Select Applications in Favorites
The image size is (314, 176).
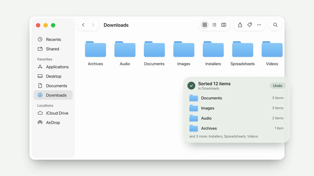(x=53, y=67)
